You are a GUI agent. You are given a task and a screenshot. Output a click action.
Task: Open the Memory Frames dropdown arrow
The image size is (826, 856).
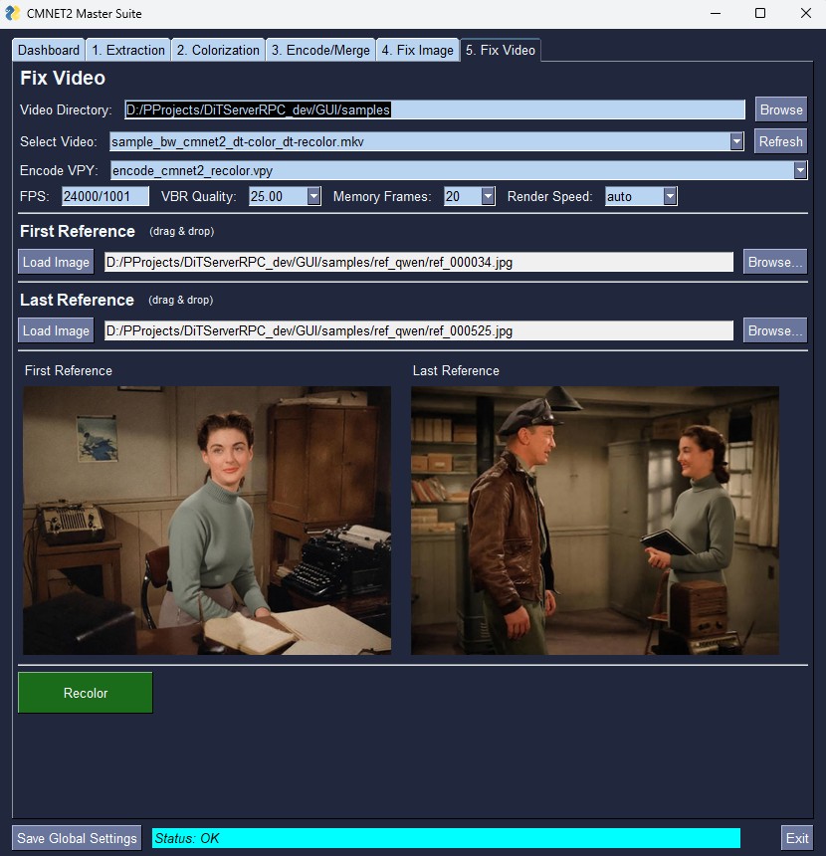pos(488,196)
